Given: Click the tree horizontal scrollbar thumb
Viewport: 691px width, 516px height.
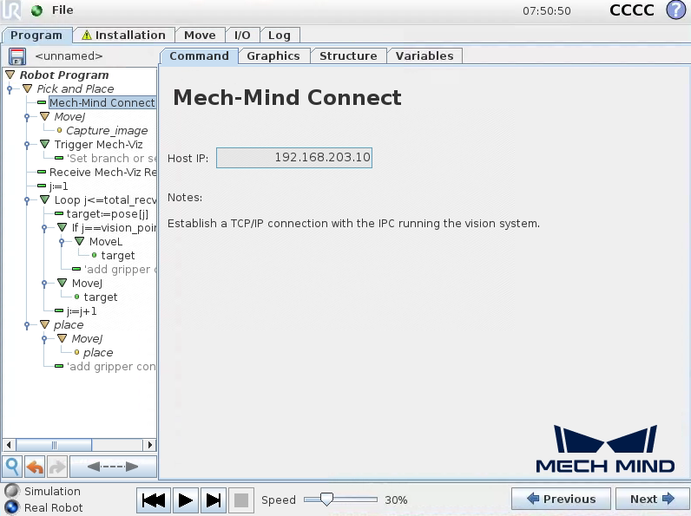Looking at the screenshot, I should click(x=54, y=445).
